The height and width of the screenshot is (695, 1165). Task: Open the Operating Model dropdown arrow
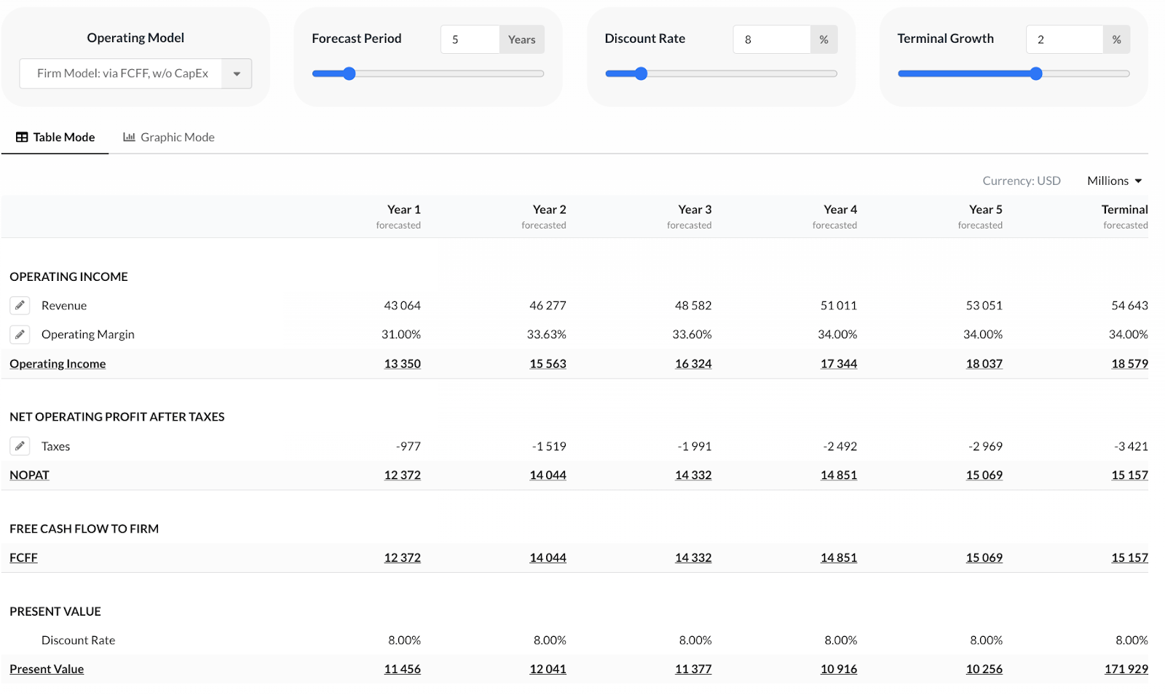(237, 74)
